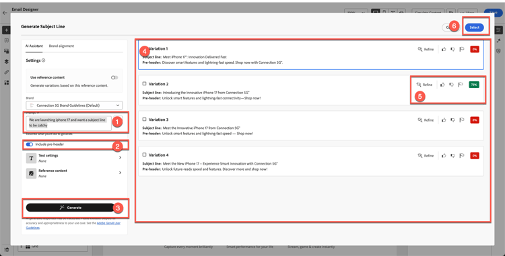Click the blue Select button
505x256 pixels.
475,28
